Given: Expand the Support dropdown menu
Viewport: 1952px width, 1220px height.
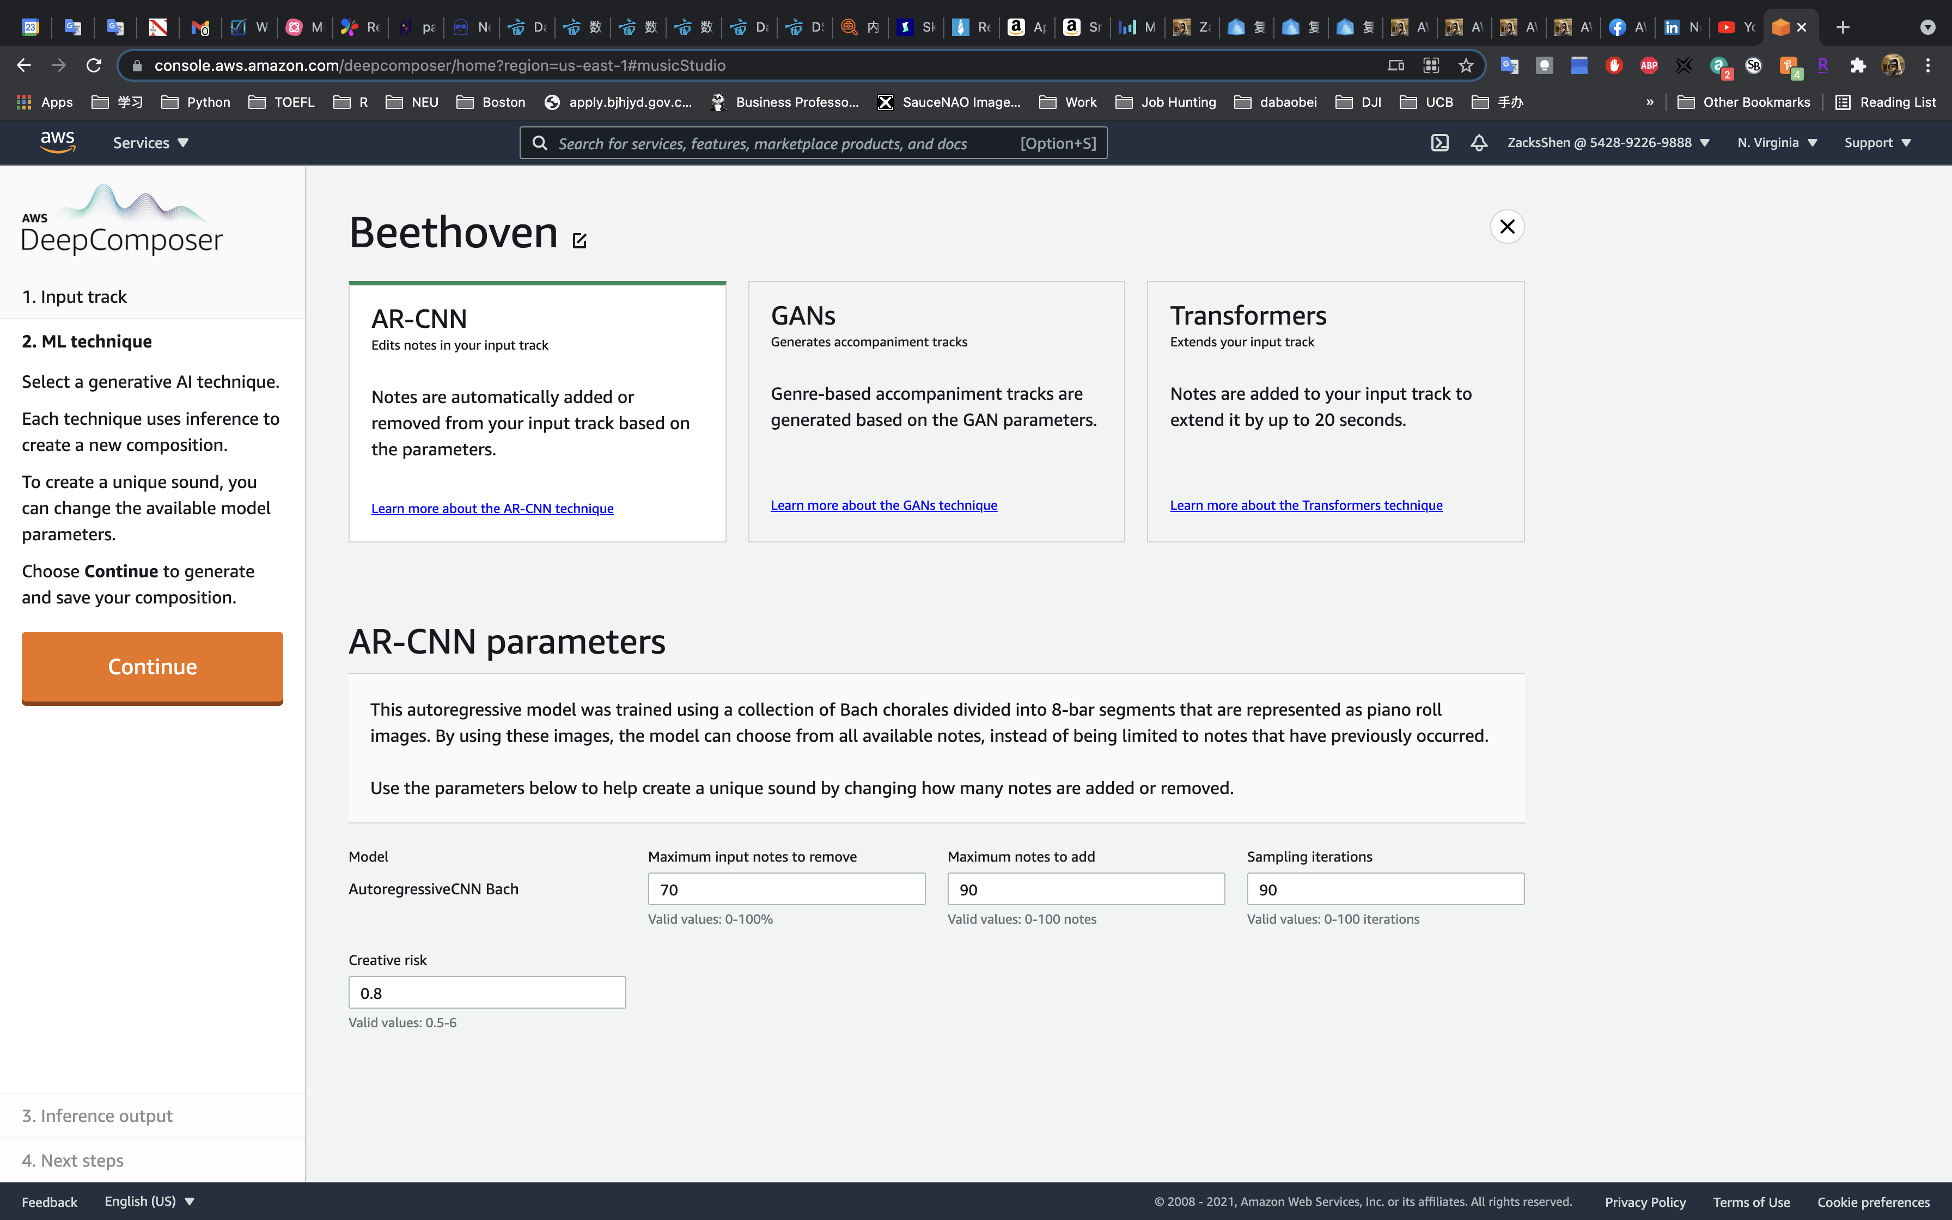Looking at the screenshot, I should coord(1877,143).
